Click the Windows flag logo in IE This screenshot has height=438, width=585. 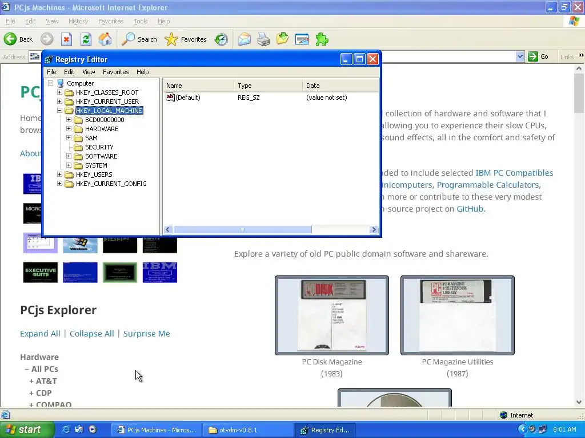tap(574, 21)
